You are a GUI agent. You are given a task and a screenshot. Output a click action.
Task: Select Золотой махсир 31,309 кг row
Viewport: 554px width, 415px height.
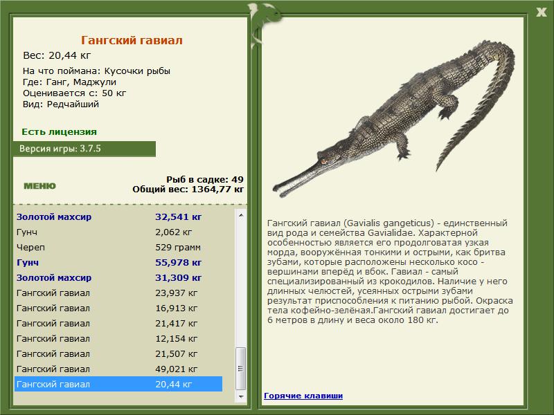[x=118, y=278]
